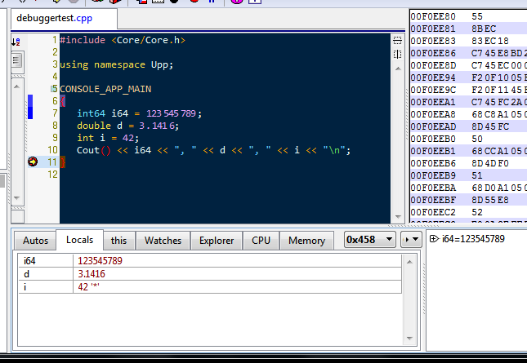The height and width of the screenshot is (363, 527).
Task: Toggle the breakpoint marker on line 11
Action: (x=33, y=162)
